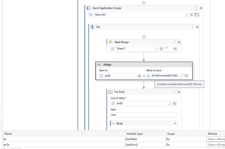Screen dimensions: 225x149
Task: Click the Read Range activity icon
Action: click(x=110, y=42)
